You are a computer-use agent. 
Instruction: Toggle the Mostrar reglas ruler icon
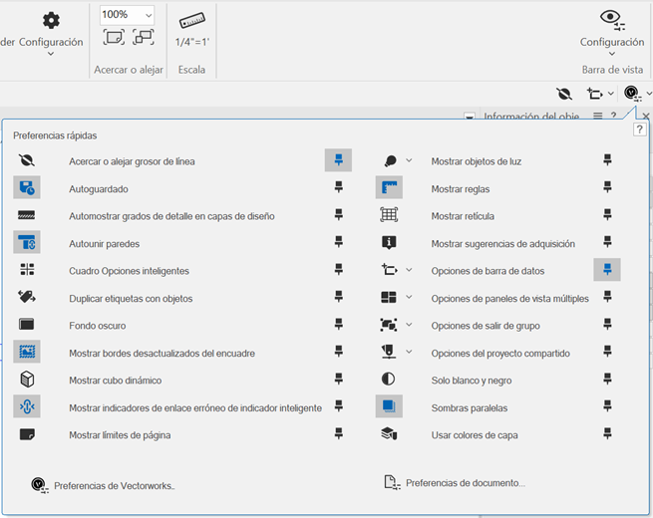tap(389, 188)
